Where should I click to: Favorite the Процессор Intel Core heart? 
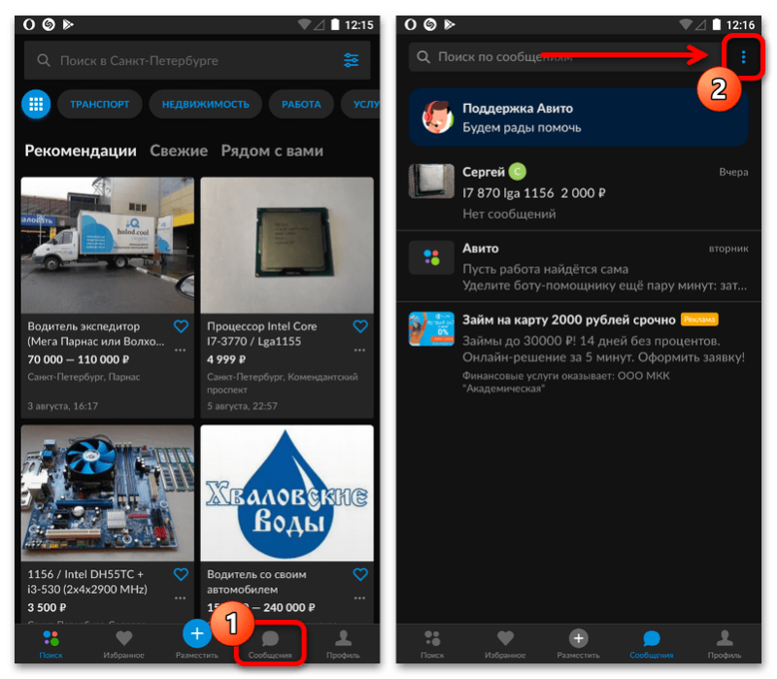[360, 326]
